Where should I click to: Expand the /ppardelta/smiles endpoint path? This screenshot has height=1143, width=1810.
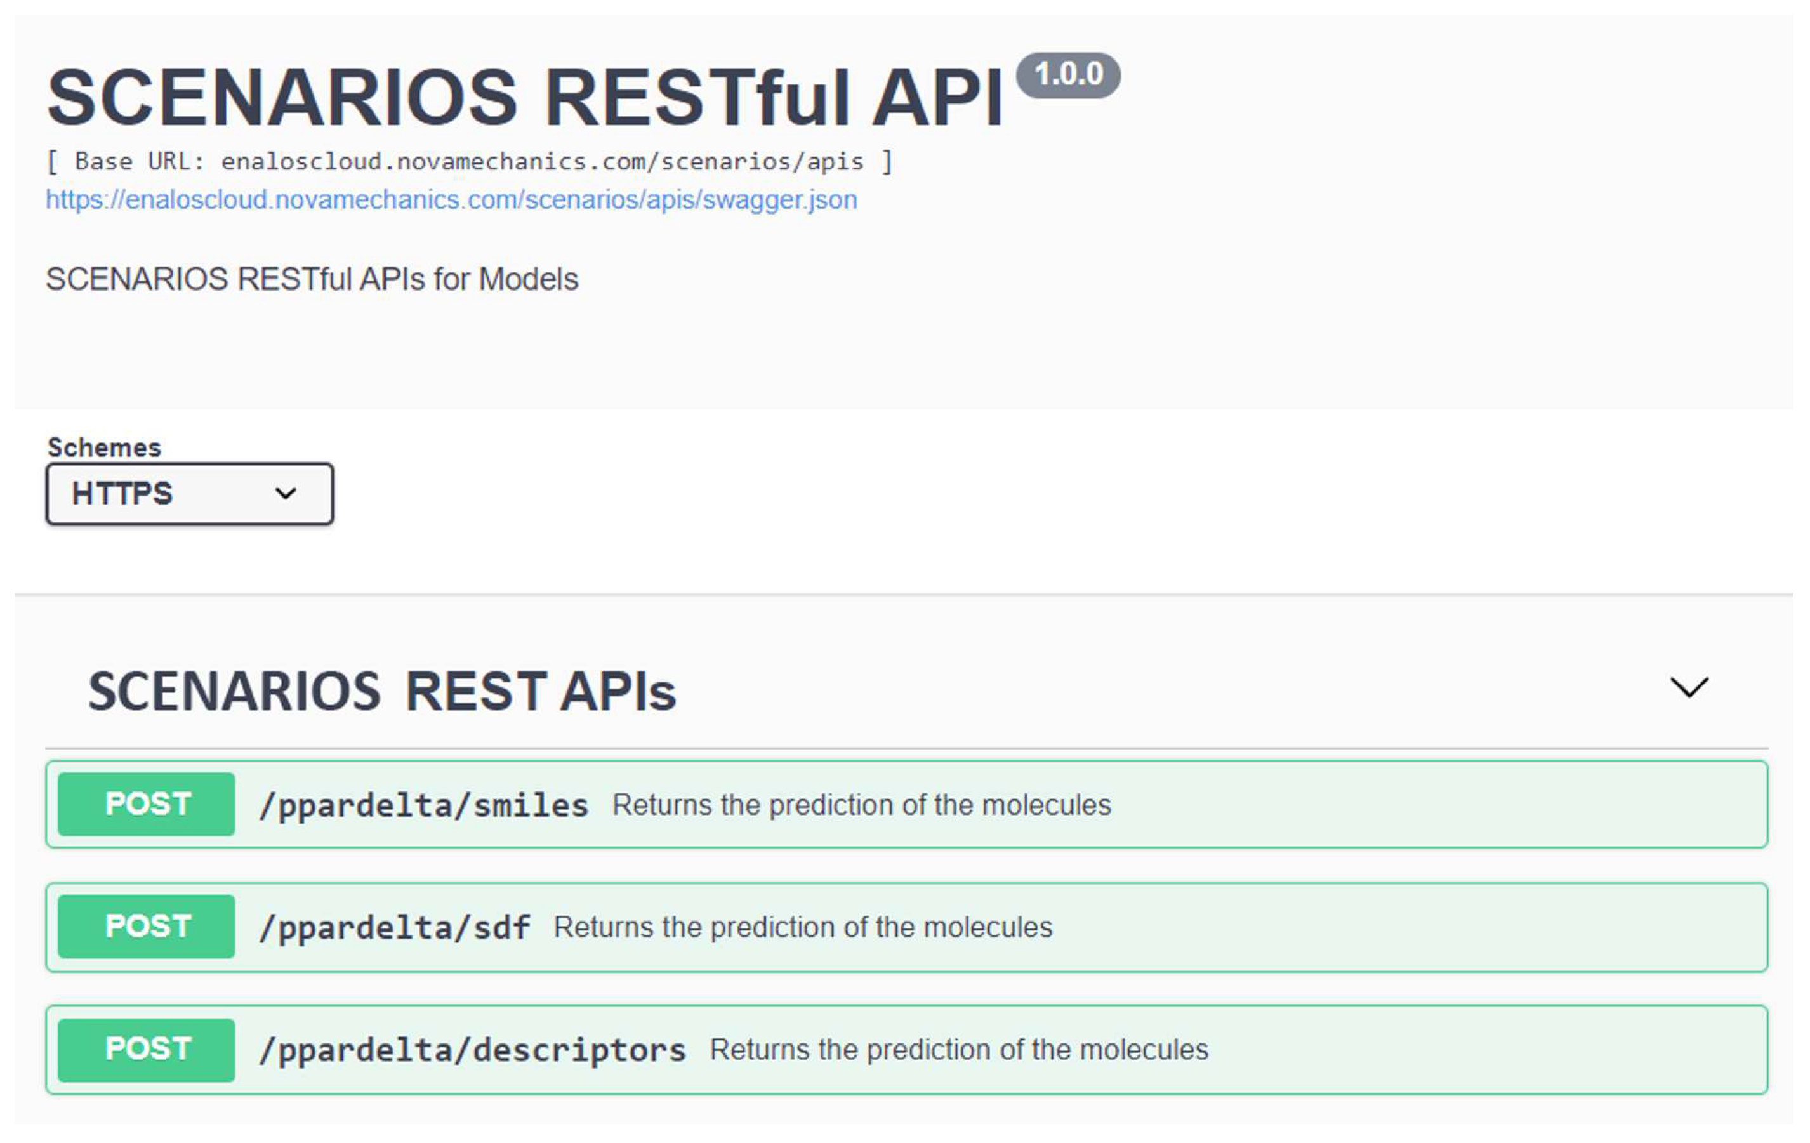[423, 805]
